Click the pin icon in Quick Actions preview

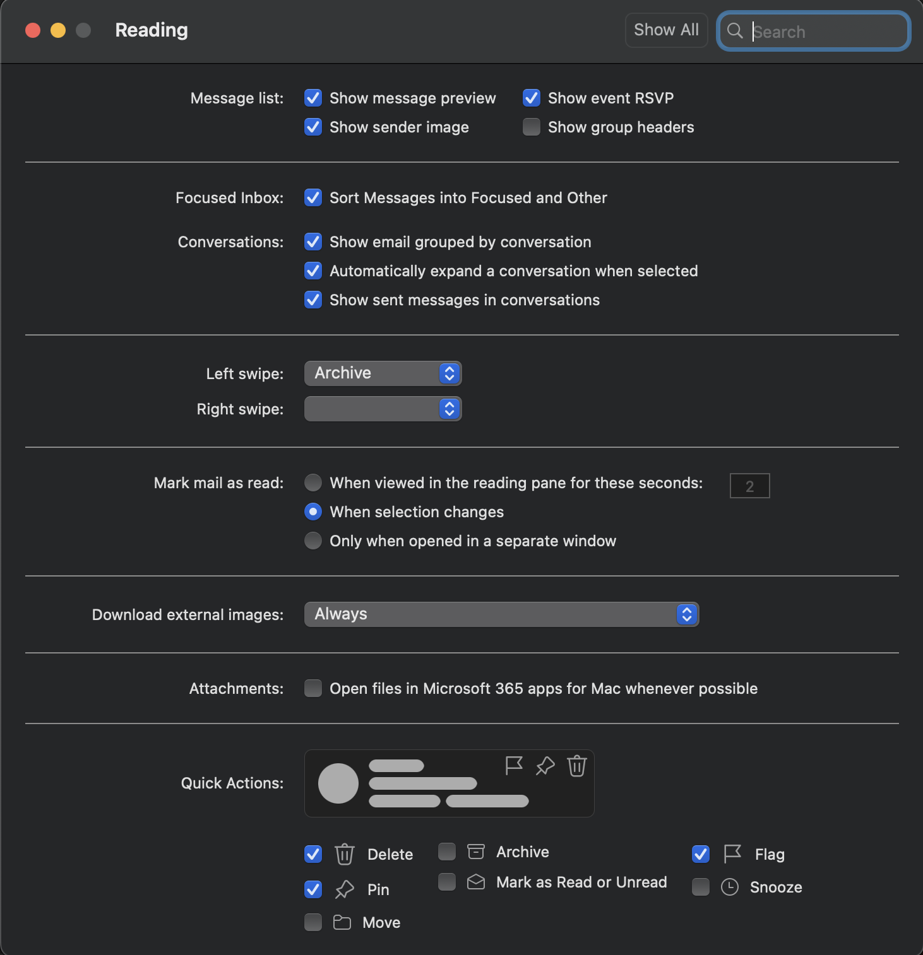coord(544,766)
